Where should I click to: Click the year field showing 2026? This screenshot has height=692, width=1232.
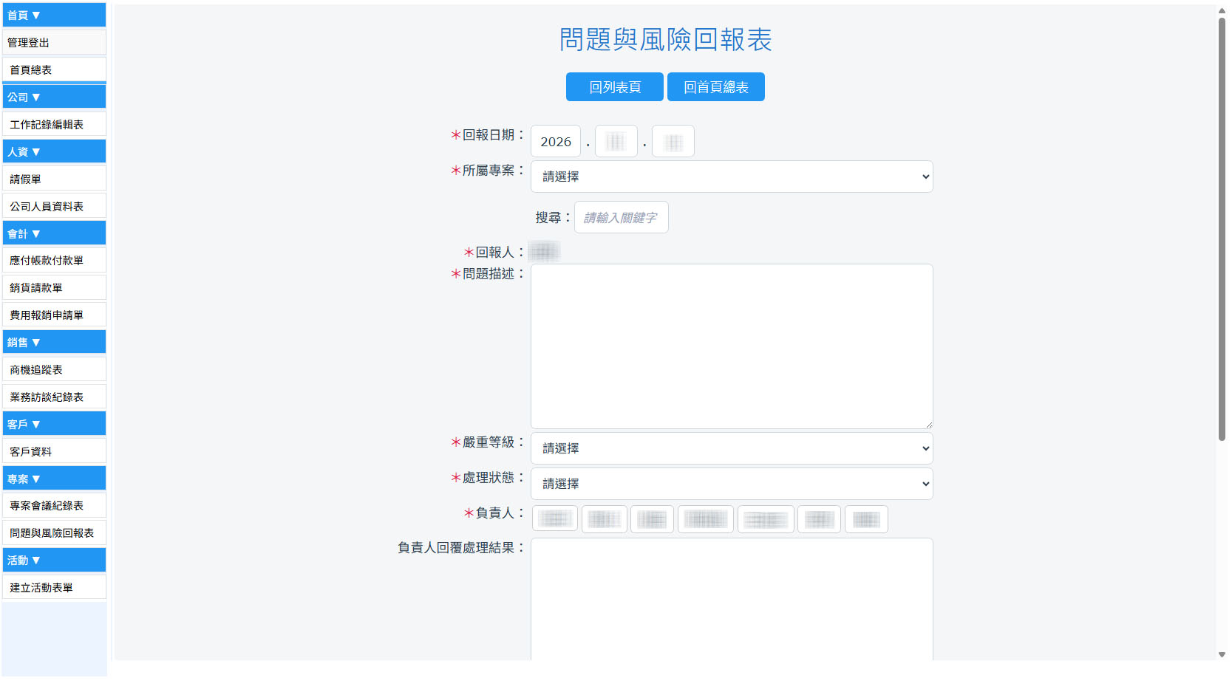click(556, 141)
